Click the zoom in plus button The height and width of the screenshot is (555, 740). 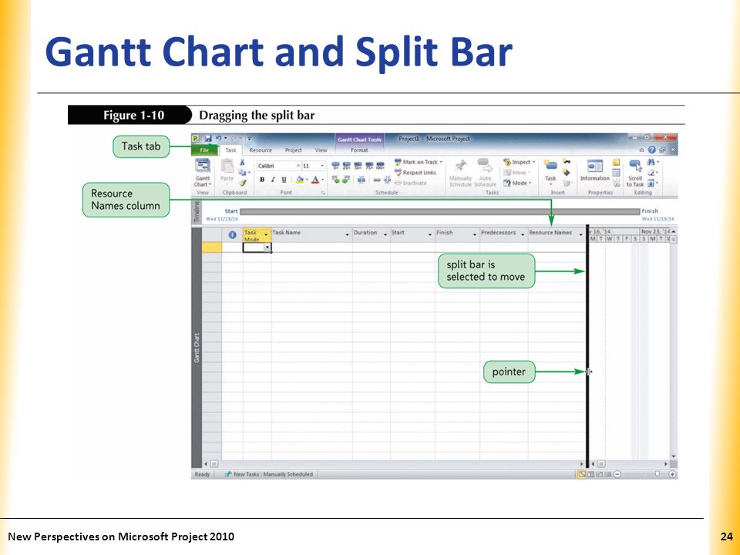tap(672, 474)
